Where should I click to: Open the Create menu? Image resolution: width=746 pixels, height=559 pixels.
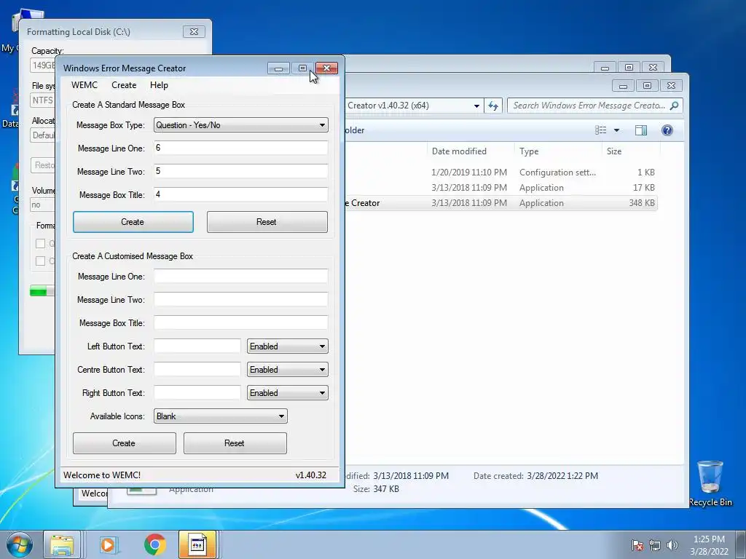click(124, 85)
